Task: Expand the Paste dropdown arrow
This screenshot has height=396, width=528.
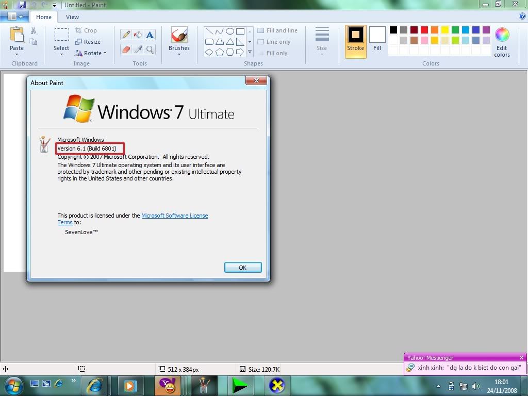Action: (x=17, y=54)
